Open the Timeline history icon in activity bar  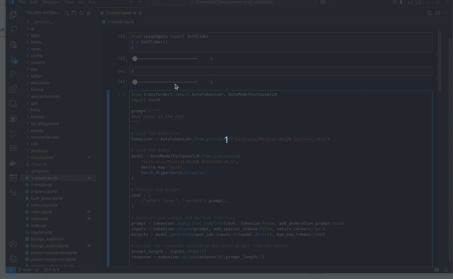[x=13, y=133]
